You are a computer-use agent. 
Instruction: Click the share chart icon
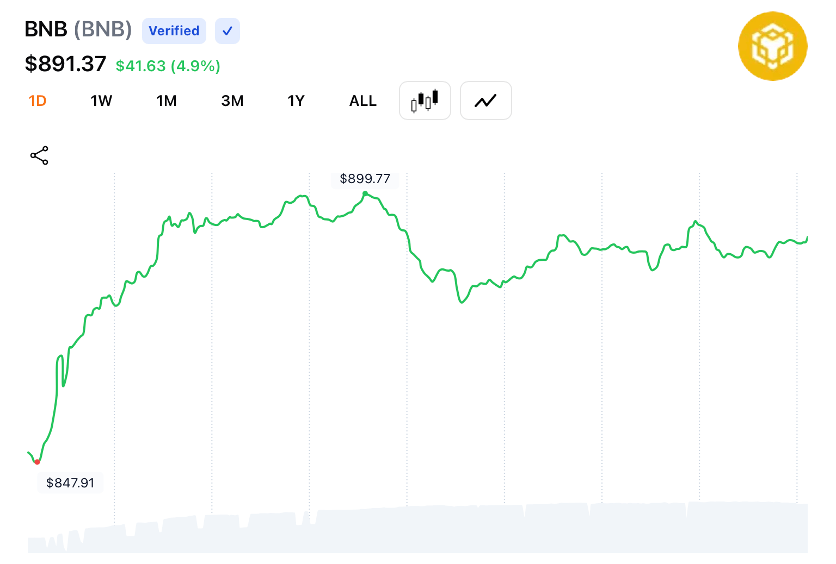39,155
